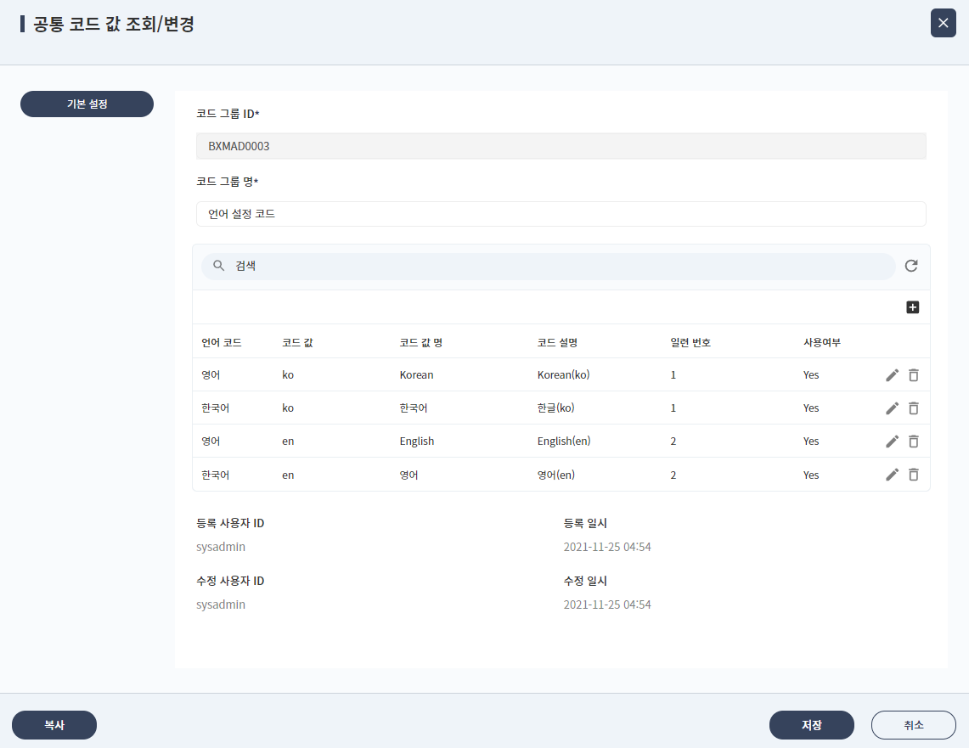Close the 공통 코드 값 dialog
The width and height of the screenshot is (969, 748).
click(x=943, y=23)
